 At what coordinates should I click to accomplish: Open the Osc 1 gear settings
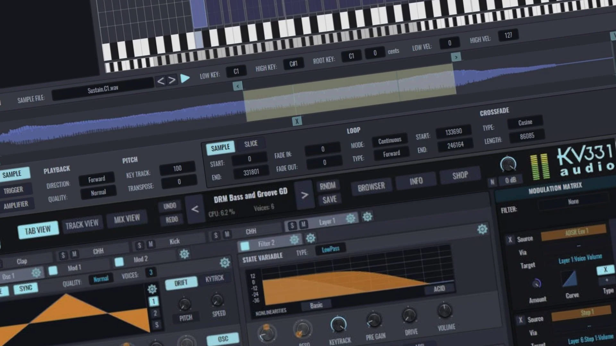tap(36, 273)
